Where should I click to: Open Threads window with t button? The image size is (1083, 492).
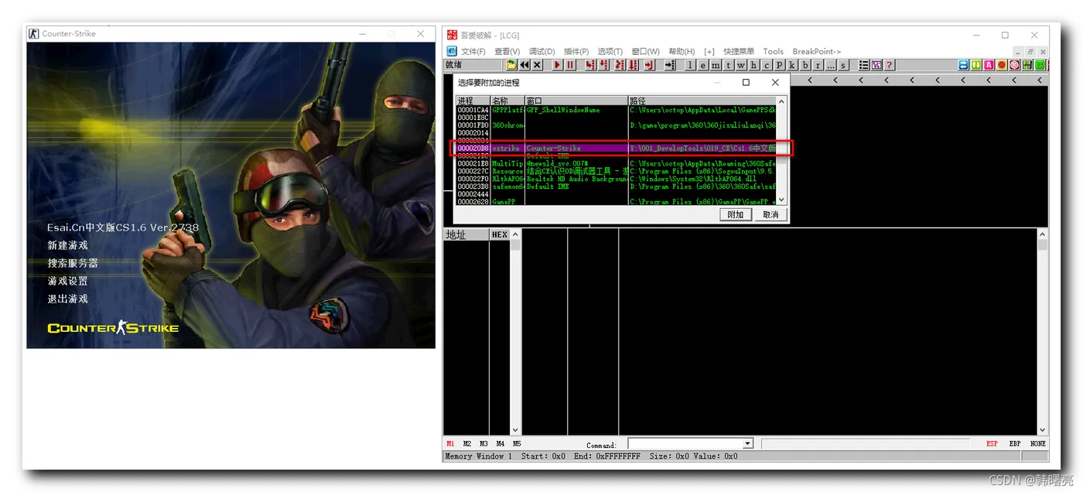click(728, 65)
